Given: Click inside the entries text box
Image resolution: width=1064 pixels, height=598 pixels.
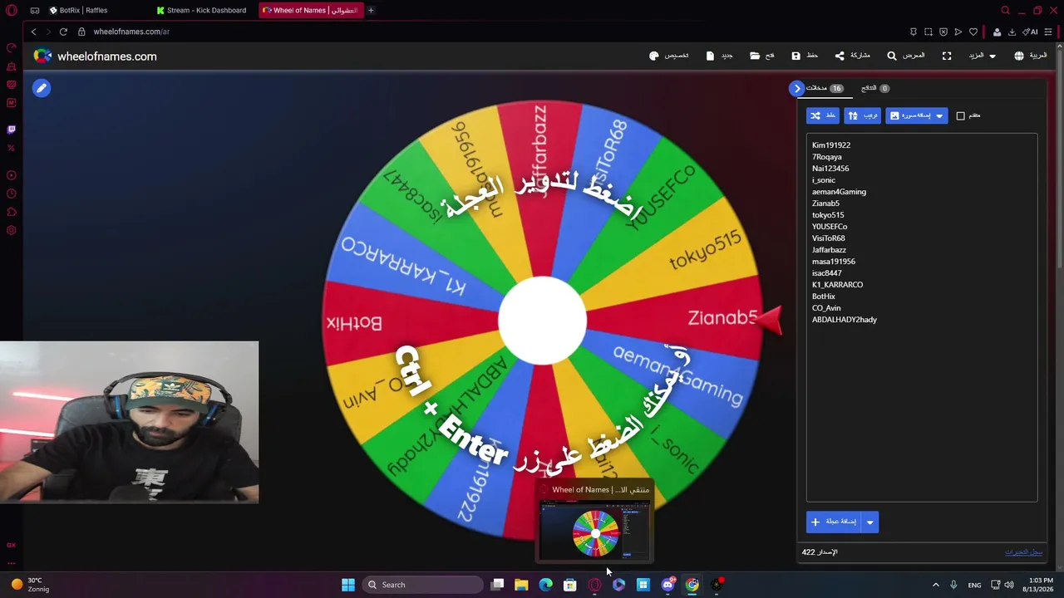Looking at the screenshot, I should coord(922,318).
